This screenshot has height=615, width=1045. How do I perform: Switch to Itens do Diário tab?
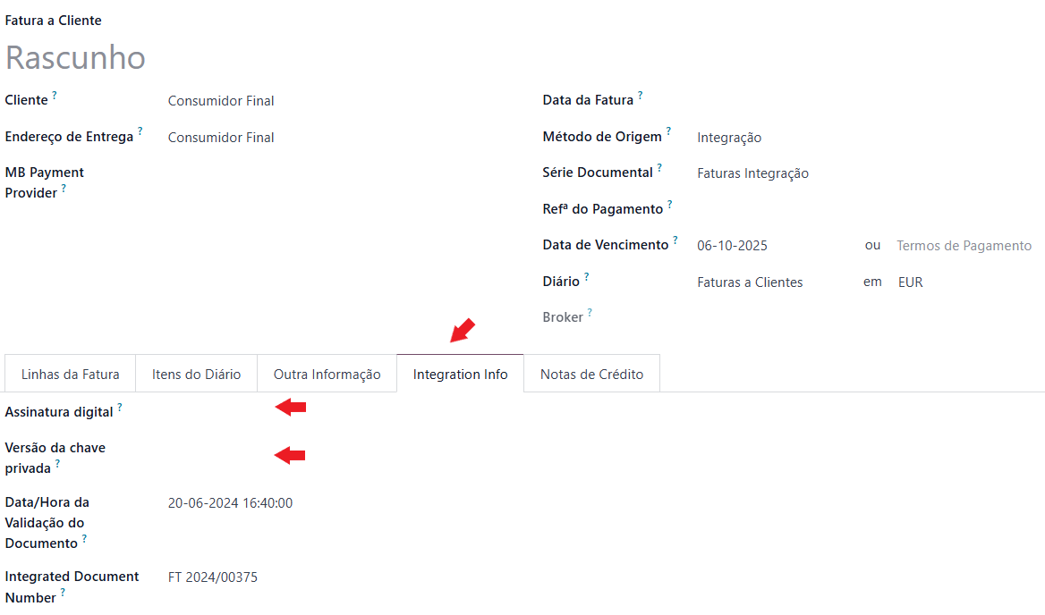click(x=197, y=375)
